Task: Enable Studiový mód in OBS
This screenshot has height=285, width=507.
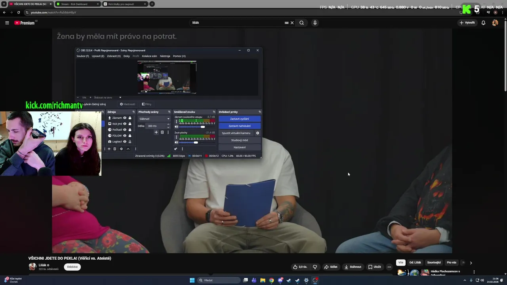Action: click(240, 140)
